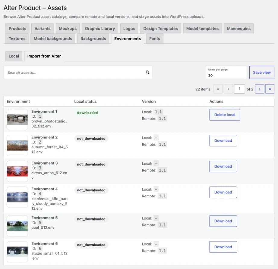Select the Mannequins tab
The width and height of the screenshot is (278, 269).
coord(239,29)
